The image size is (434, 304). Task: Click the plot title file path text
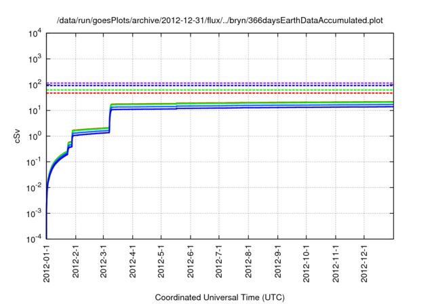pos(220,20)
